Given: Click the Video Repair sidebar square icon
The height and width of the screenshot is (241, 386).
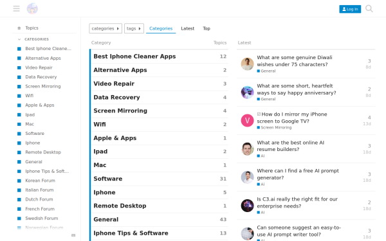Looking at the screenshot, I should (x=19, y=68).
